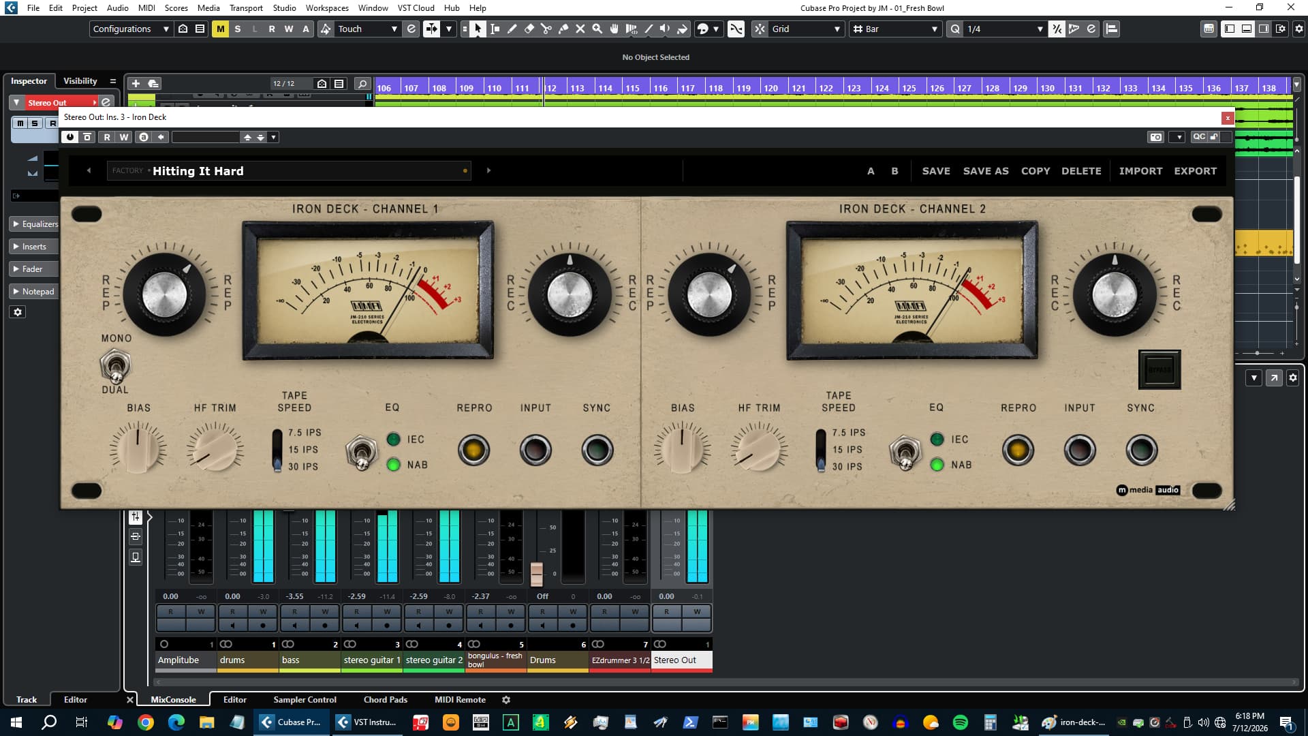Click DELETE preset button
This screenshot has width=1308, height=736.
click(x=1081, y=171)
